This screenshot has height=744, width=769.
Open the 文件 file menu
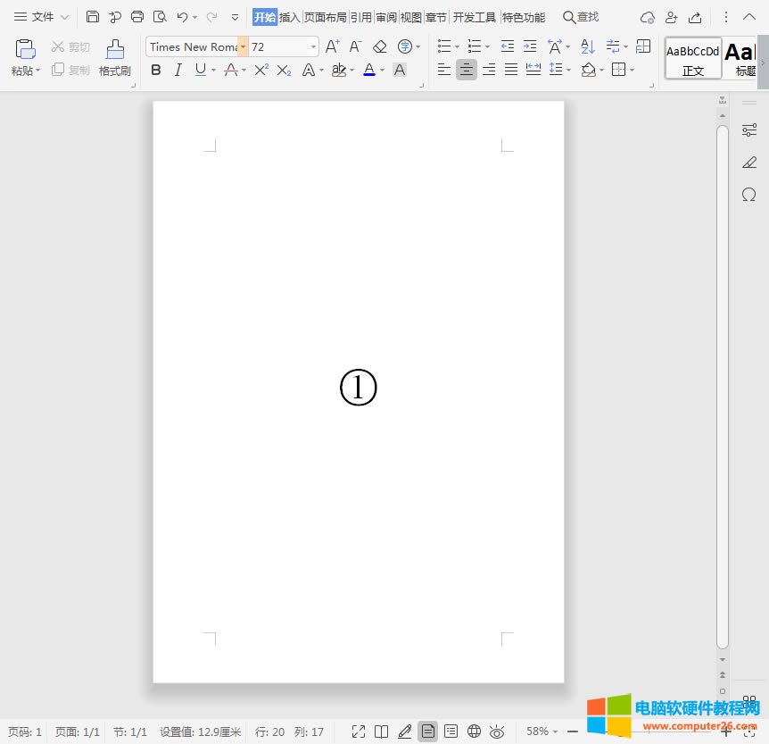coord(42,17)
